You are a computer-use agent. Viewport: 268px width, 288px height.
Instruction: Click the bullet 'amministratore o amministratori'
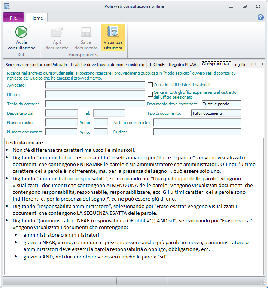pyautogui.click(x=61, y=235)
